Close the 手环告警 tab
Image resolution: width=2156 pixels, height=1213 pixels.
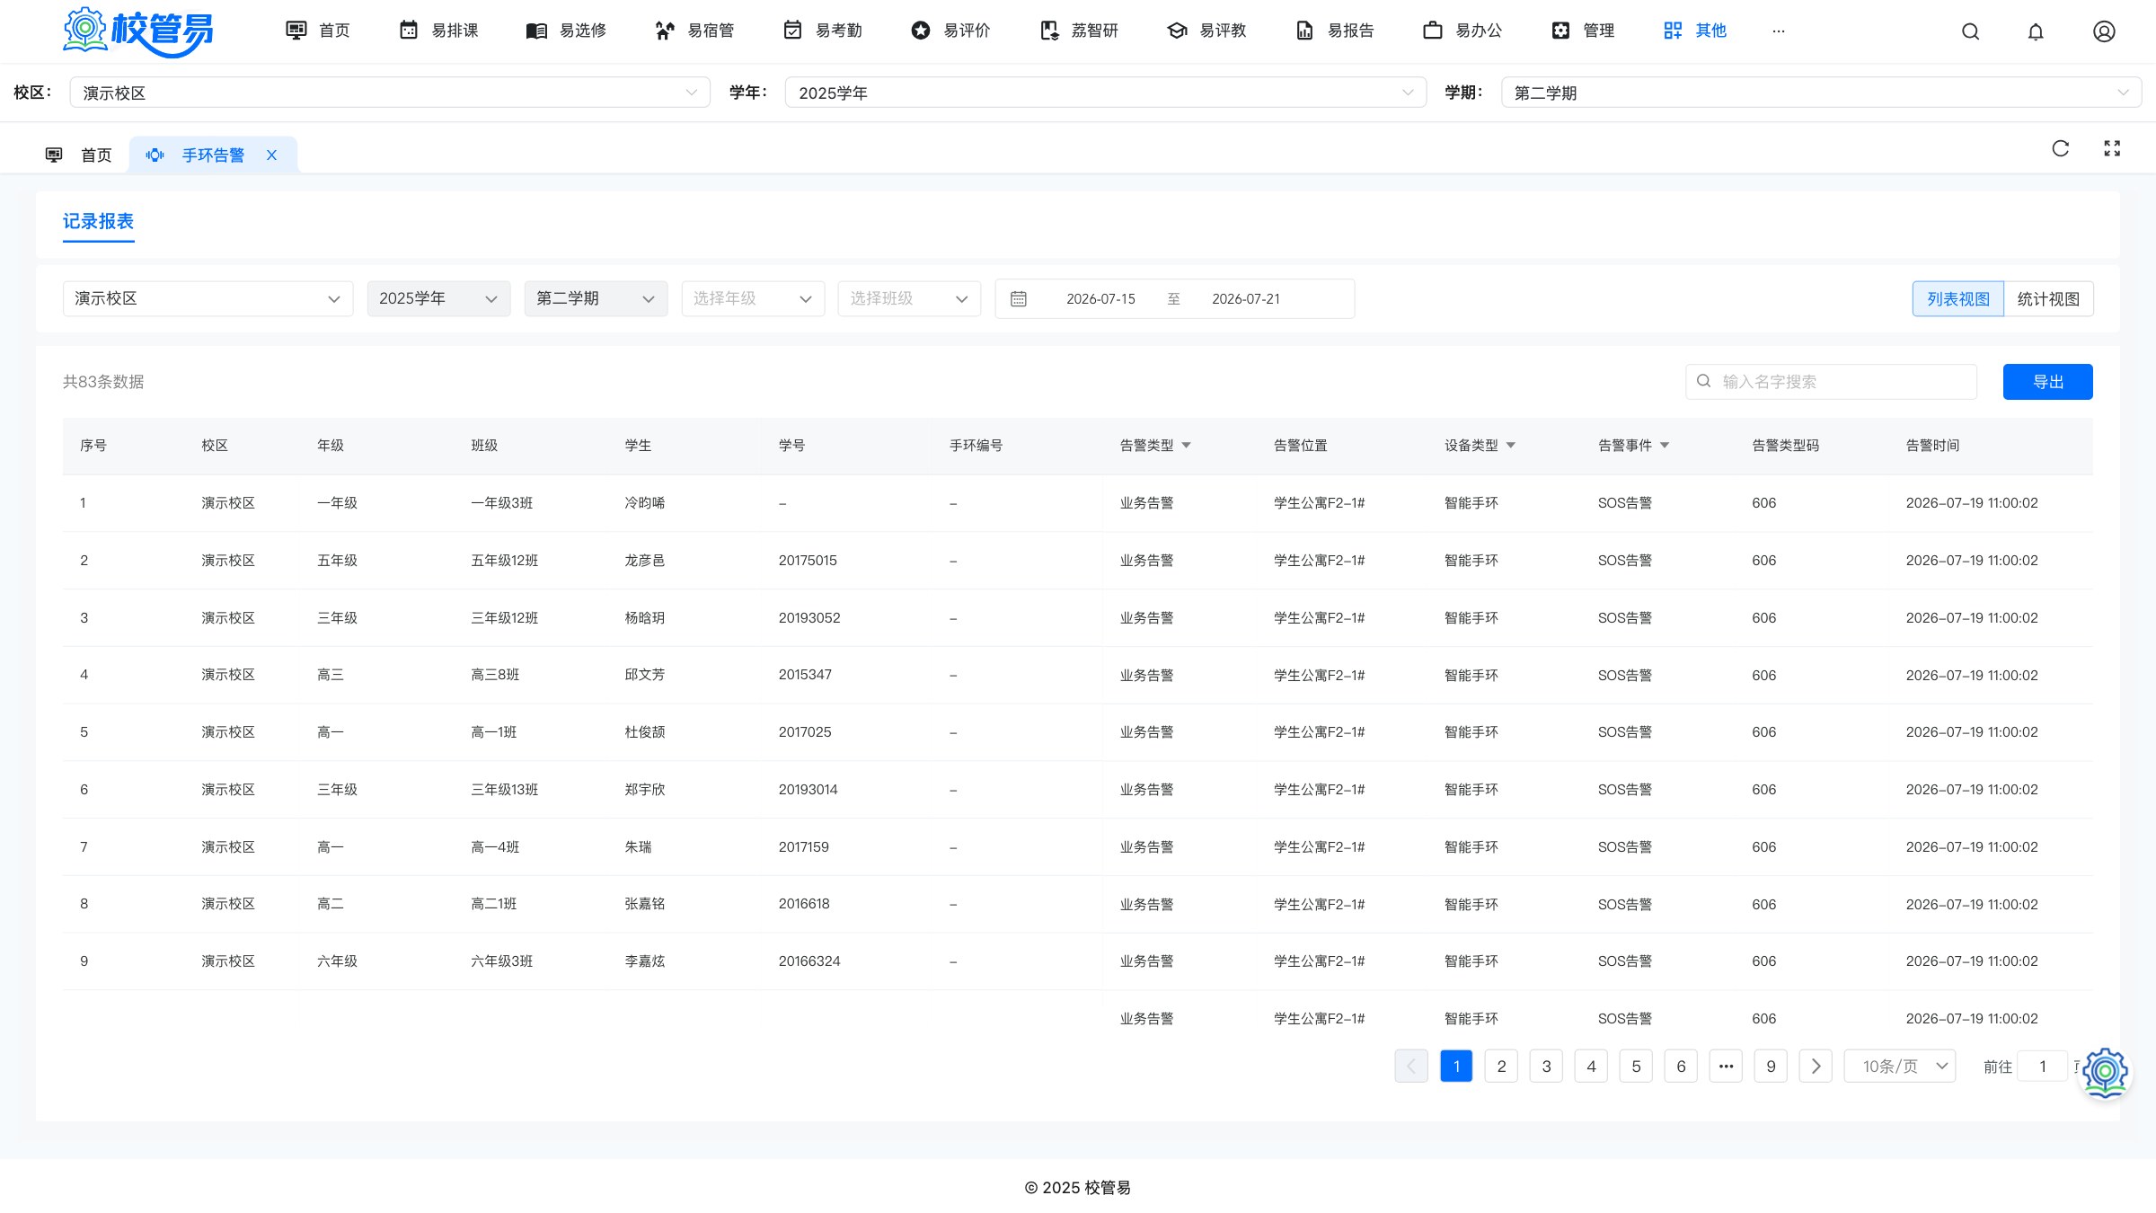pos(271,155)
